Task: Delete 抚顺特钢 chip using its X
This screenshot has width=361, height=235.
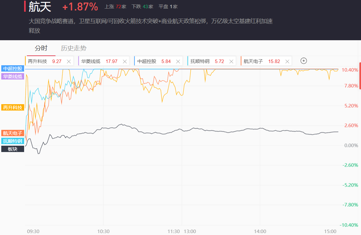Action: click(232, 61)
